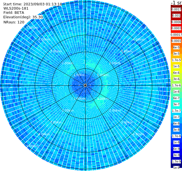Click the 0.0001 colorbar label
182x171 pixels.
pos(176,41)
